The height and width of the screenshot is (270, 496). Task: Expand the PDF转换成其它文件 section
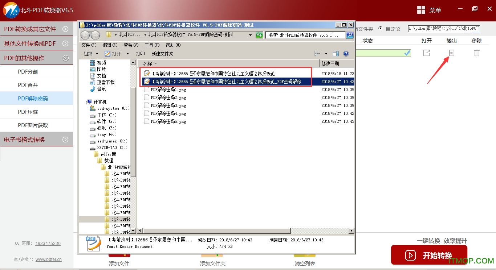[65, 29]
